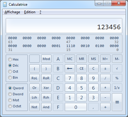Click the 1110 bit group in binary panel
This screenshot has height=117, width=128.
point(71,46)
